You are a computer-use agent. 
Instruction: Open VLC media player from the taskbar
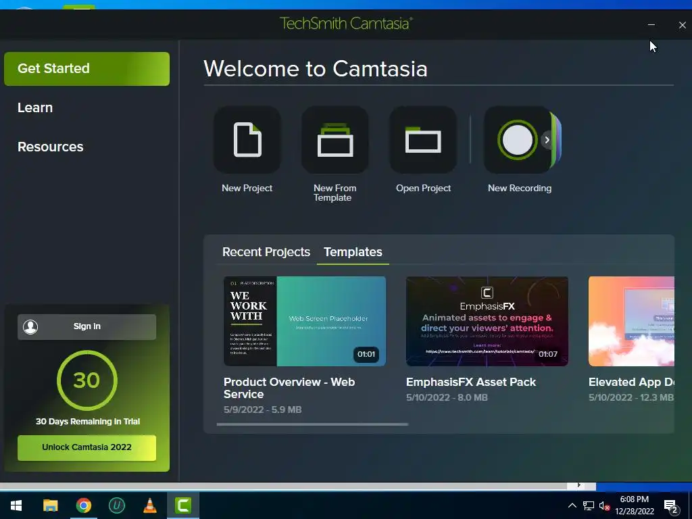[x=150, y=505]
